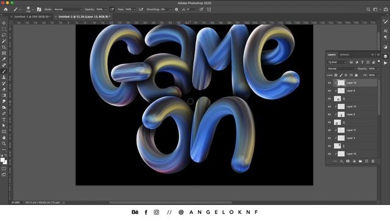Screen dimensions: 390x219
Task: Select the Eraser tool
Action: (x=4, y=89)
